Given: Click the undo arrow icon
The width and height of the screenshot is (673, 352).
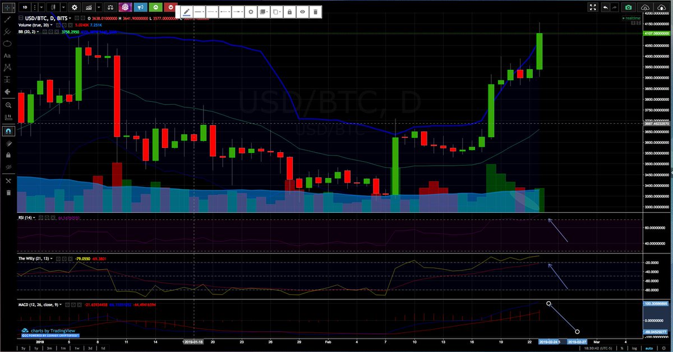Looking at the screenshot, I should coord(606,7).
